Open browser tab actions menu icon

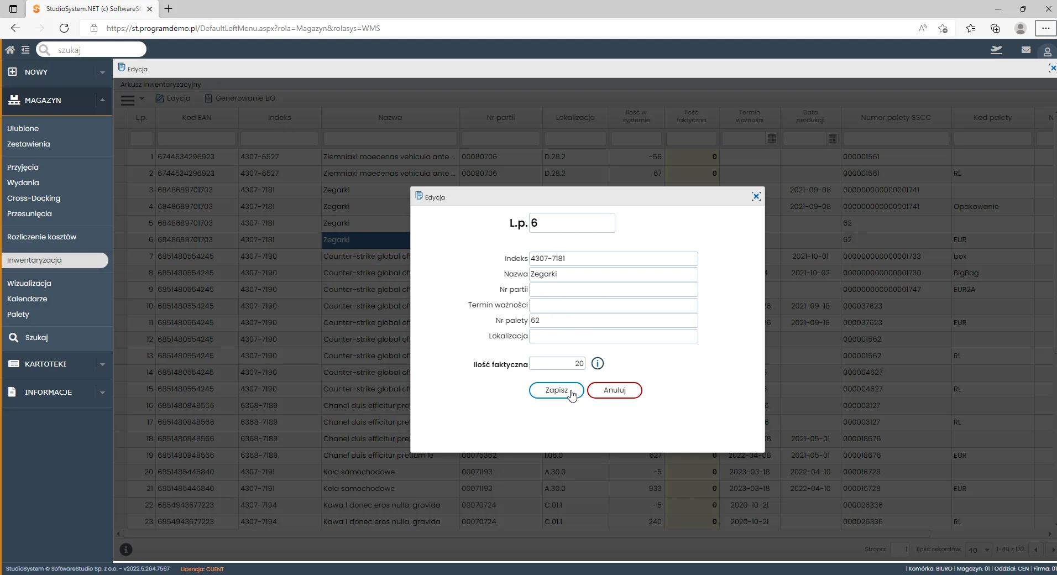[x=13, y=9]
